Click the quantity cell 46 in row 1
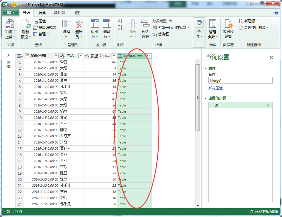 pos(100,62)
